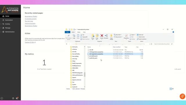Select the privateKey.pem file

tap(94, 56)
